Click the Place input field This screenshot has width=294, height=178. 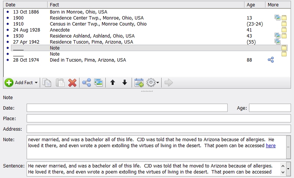(158, 119)
